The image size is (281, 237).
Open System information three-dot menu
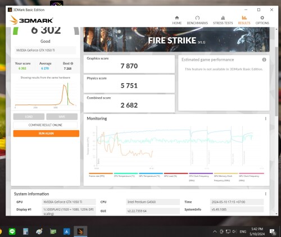(265, 194)
